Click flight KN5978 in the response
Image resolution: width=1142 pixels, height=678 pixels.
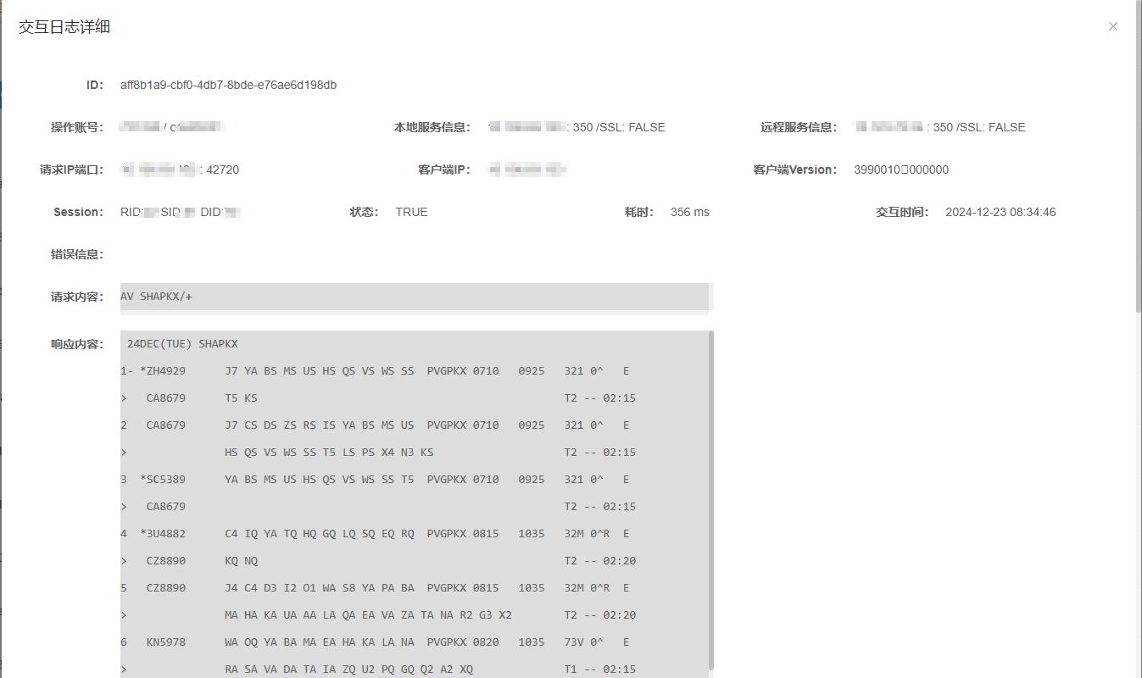coord(165,642)
